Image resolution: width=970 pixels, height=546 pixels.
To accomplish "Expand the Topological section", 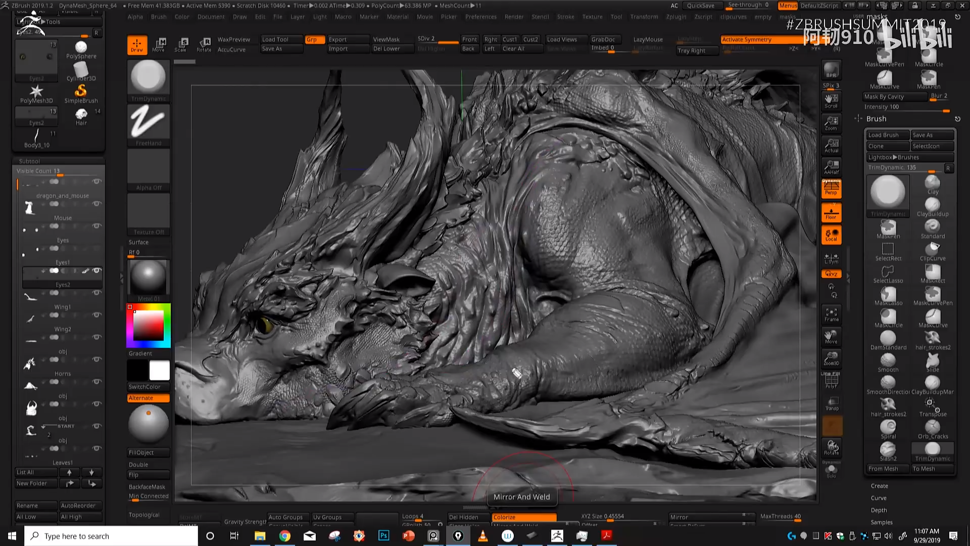I will click(x=145, y=514).
